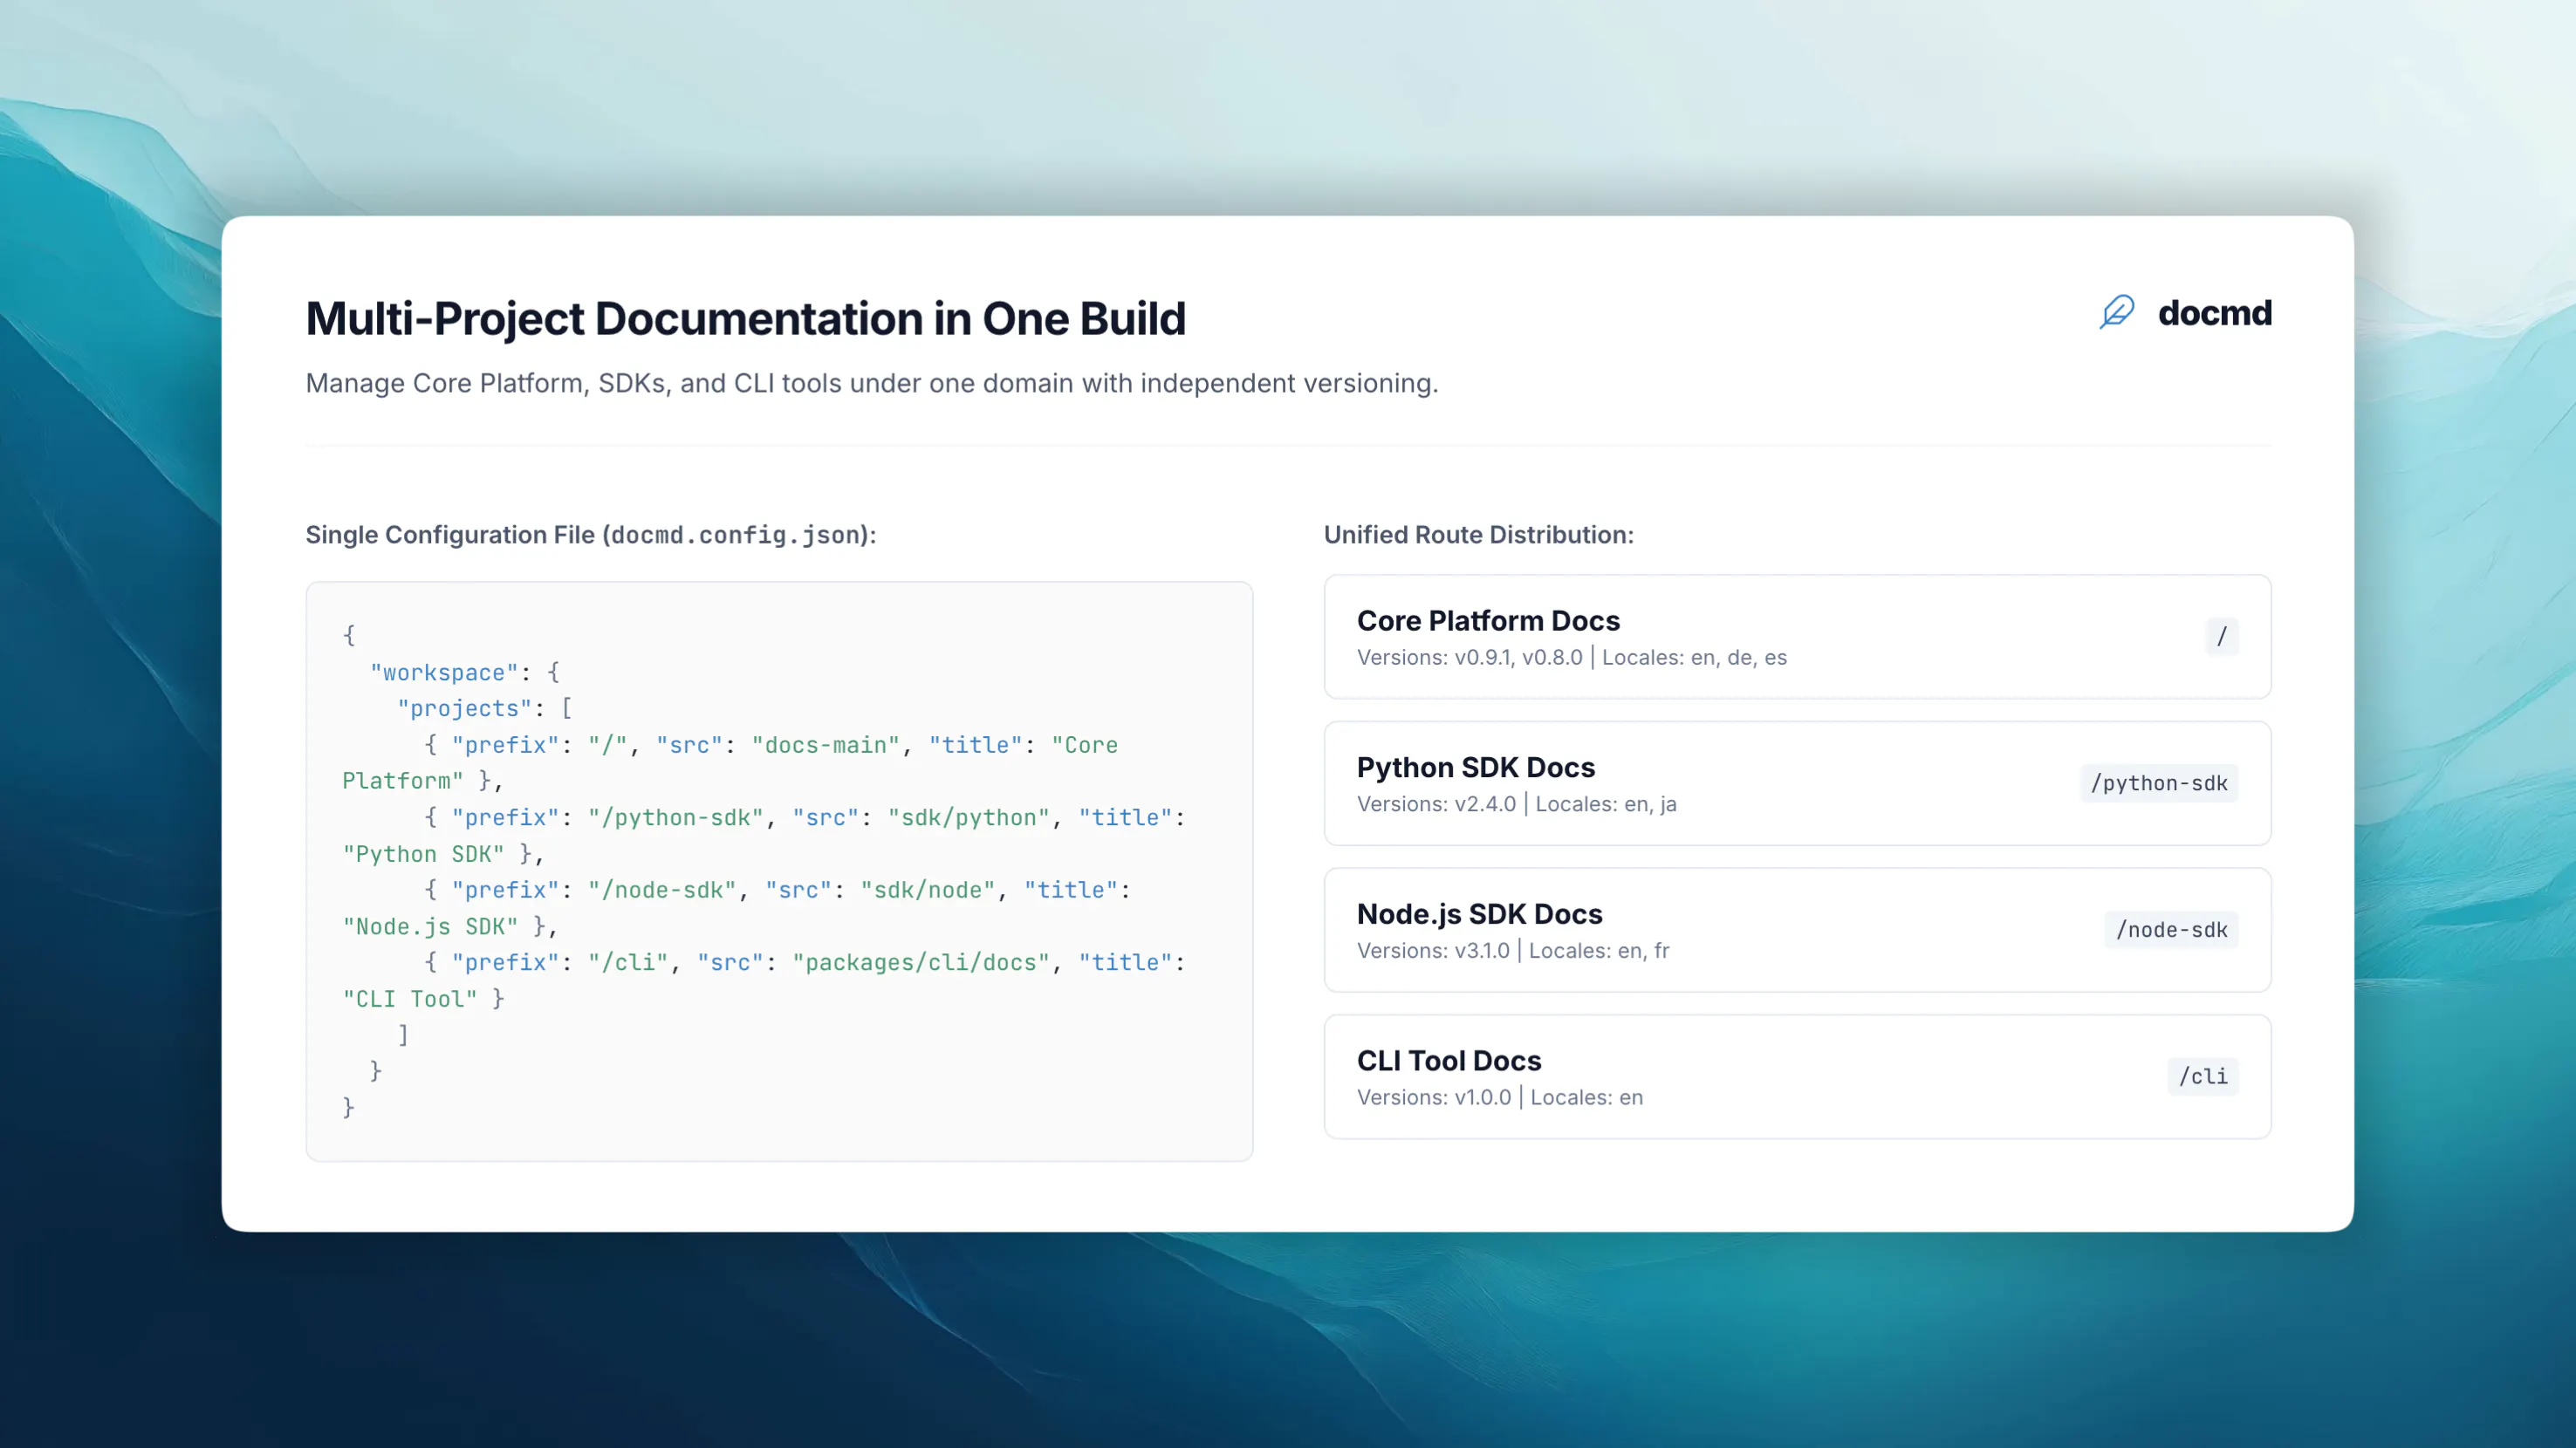Click the docmd feather logo icon
2576x1448 pixels.
click(2116, 313)
